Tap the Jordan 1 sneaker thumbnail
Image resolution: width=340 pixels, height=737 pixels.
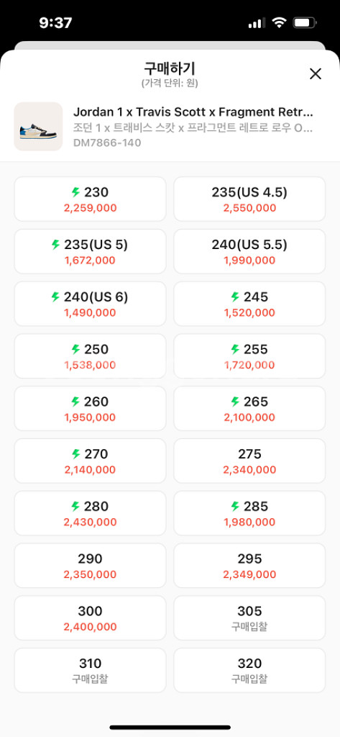click(x=38, y=127)
